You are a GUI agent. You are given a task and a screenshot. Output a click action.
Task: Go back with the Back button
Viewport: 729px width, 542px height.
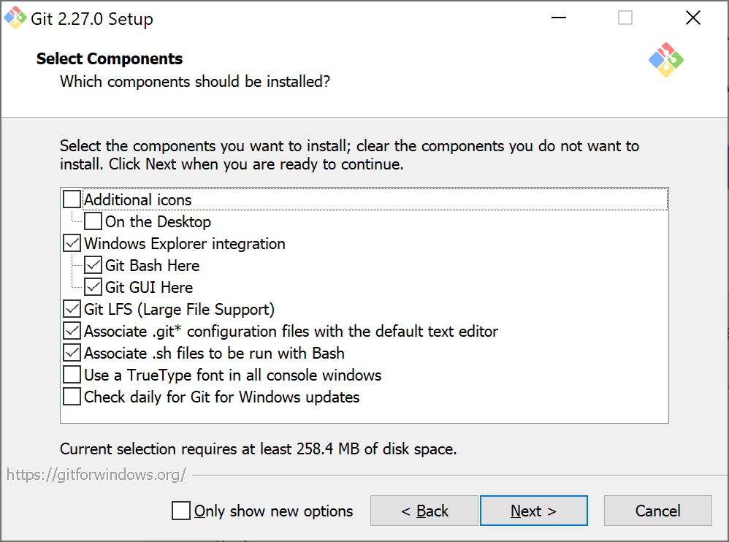pos(424,510)
